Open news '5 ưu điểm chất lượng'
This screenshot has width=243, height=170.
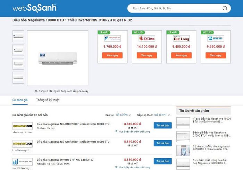coord(210,162)
